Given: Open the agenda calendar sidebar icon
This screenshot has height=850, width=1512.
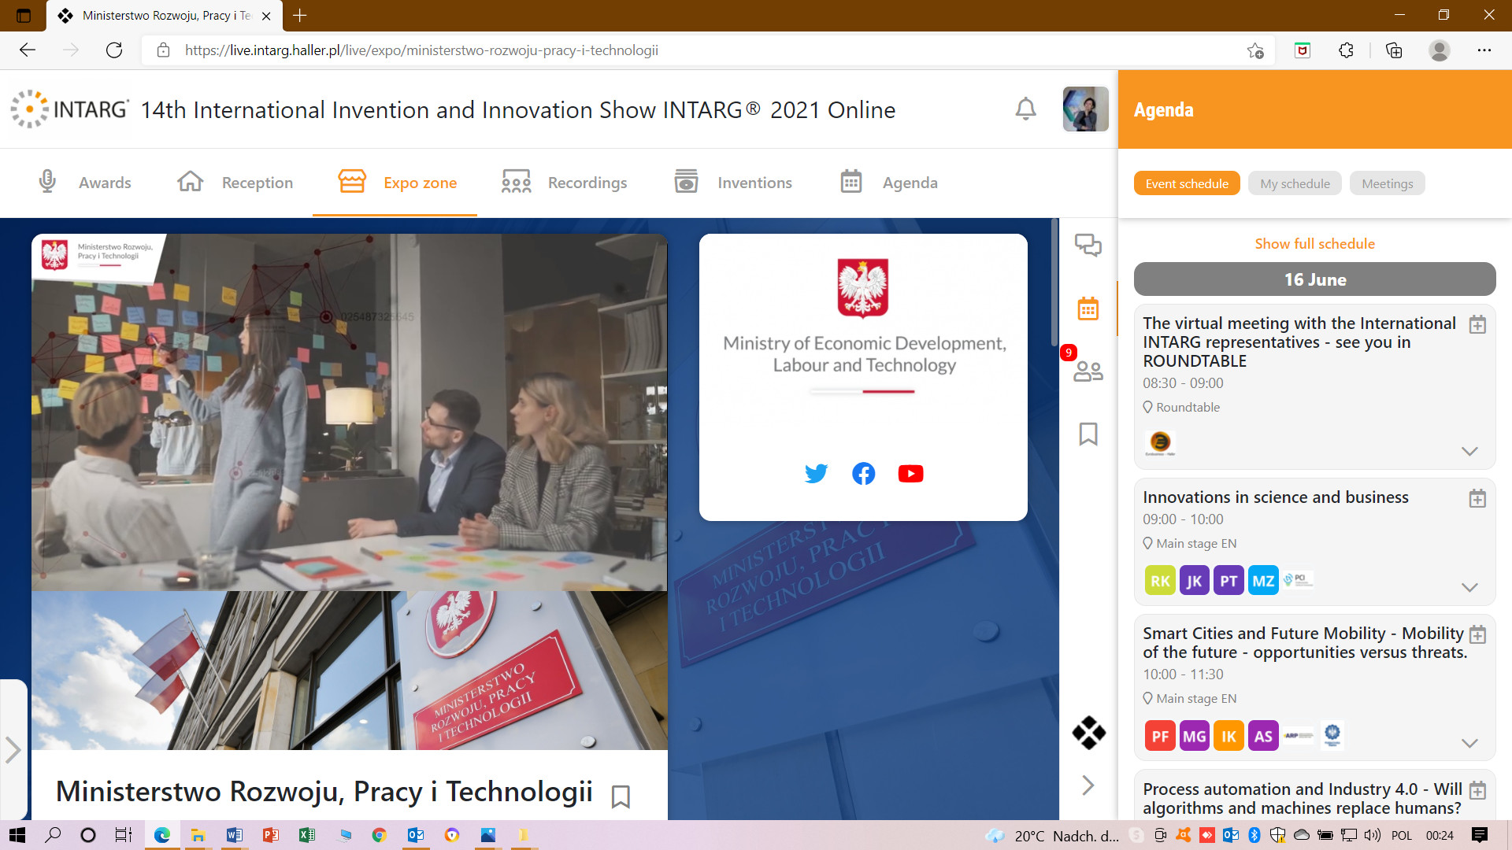Looking at the screenshot, I should [x=1088, y=309].
